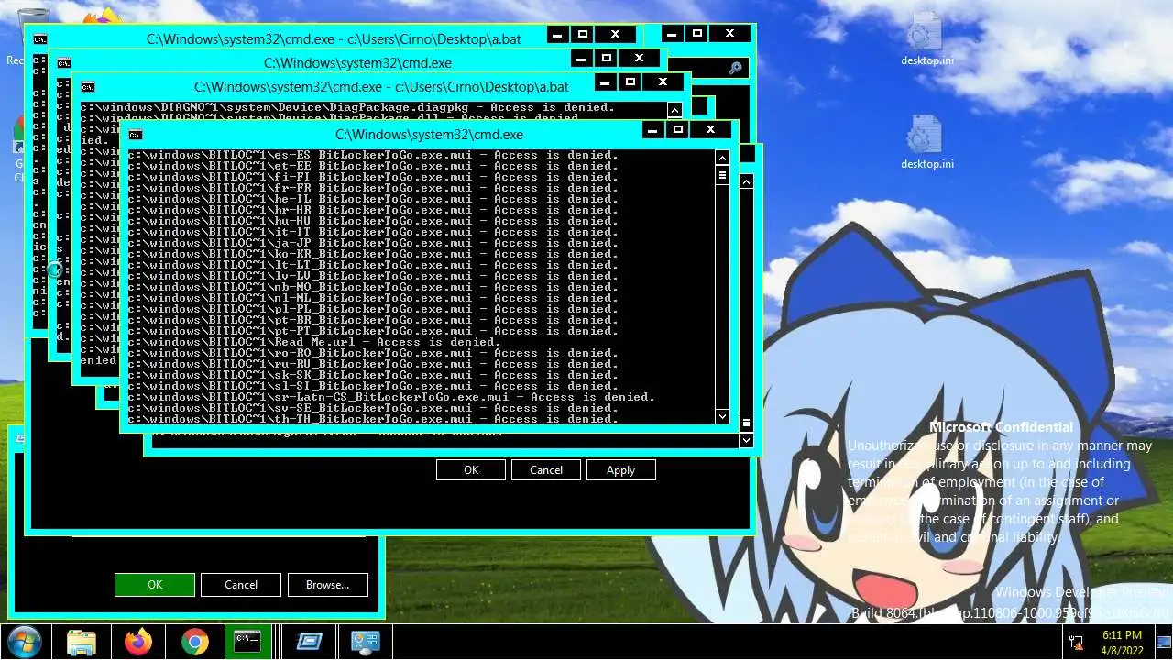Open system menu icon of rearmost a.bat window
1173x660 pixels.
(40, 39)
